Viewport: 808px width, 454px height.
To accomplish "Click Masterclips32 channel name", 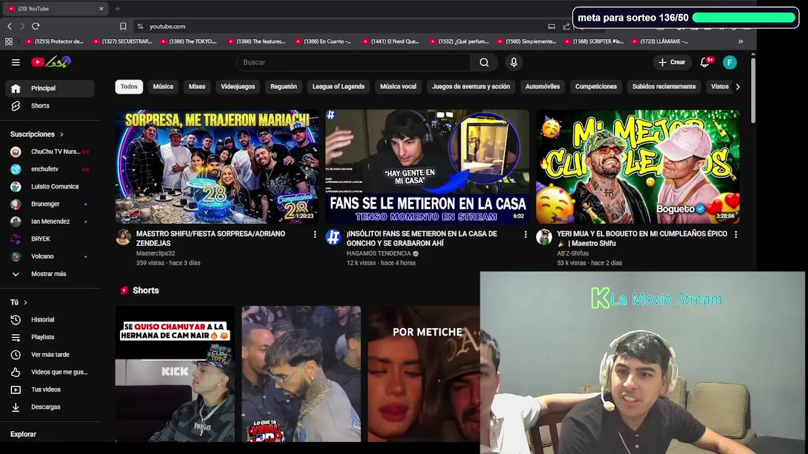I will tap(155, 253).
